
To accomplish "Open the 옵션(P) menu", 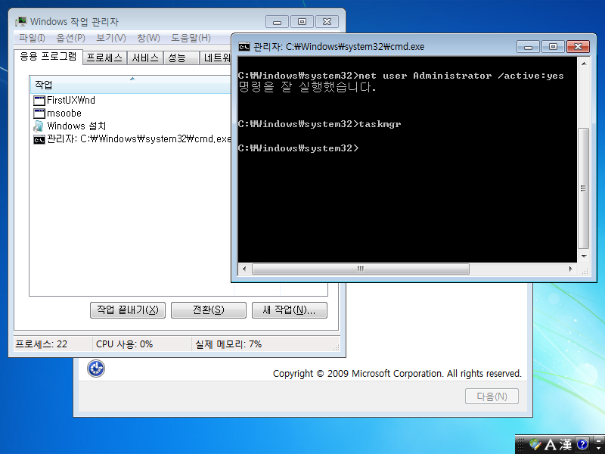I will (x=70, y=38).
